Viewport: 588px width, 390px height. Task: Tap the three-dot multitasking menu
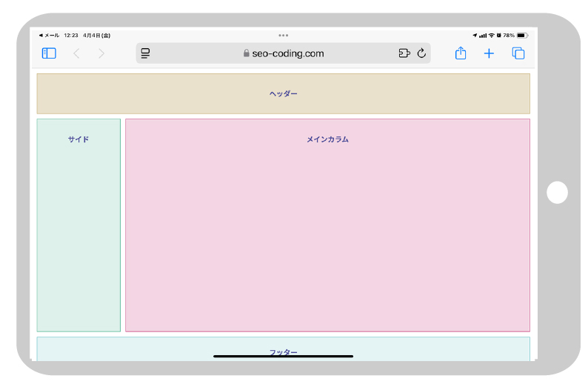click(x=284, y=35)
